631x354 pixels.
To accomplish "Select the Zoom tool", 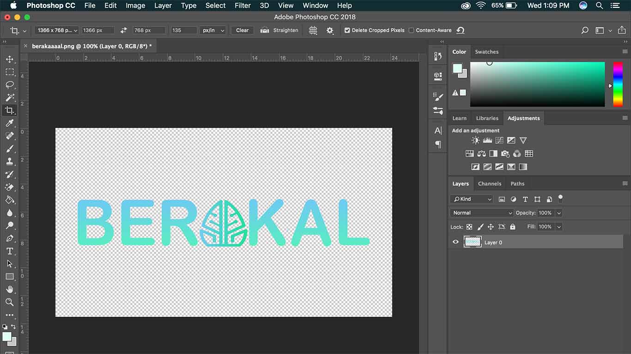I will 10,302.
